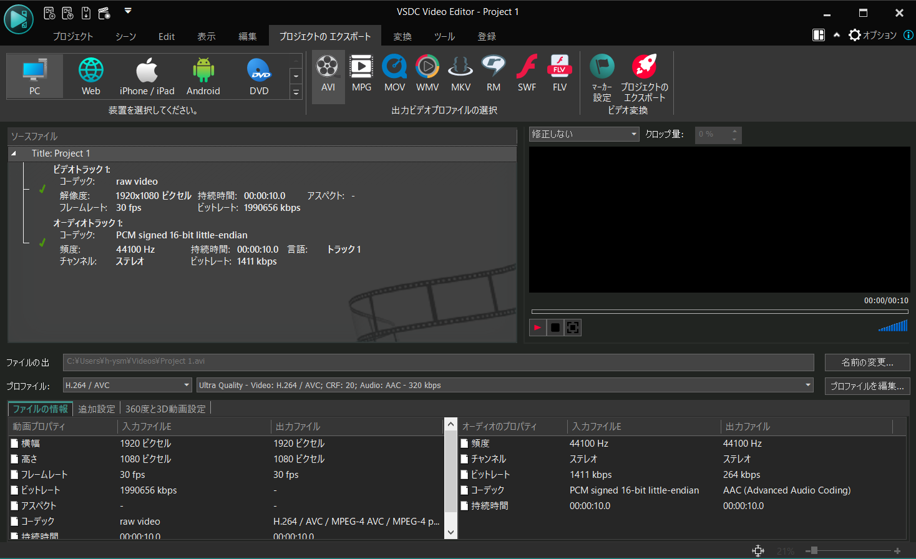Viewport: 916px width, 559px height.
Task: Open the 360度と3D動画設定 tab
Action: [x=167, y=409]
